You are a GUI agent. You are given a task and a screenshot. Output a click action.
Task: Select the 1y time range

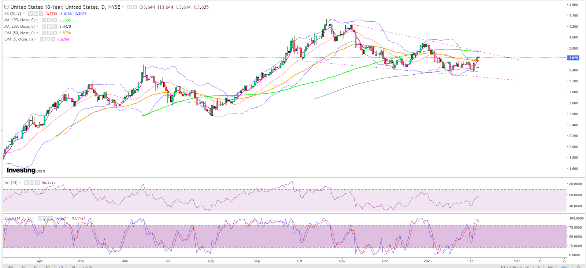pos(35,267)
